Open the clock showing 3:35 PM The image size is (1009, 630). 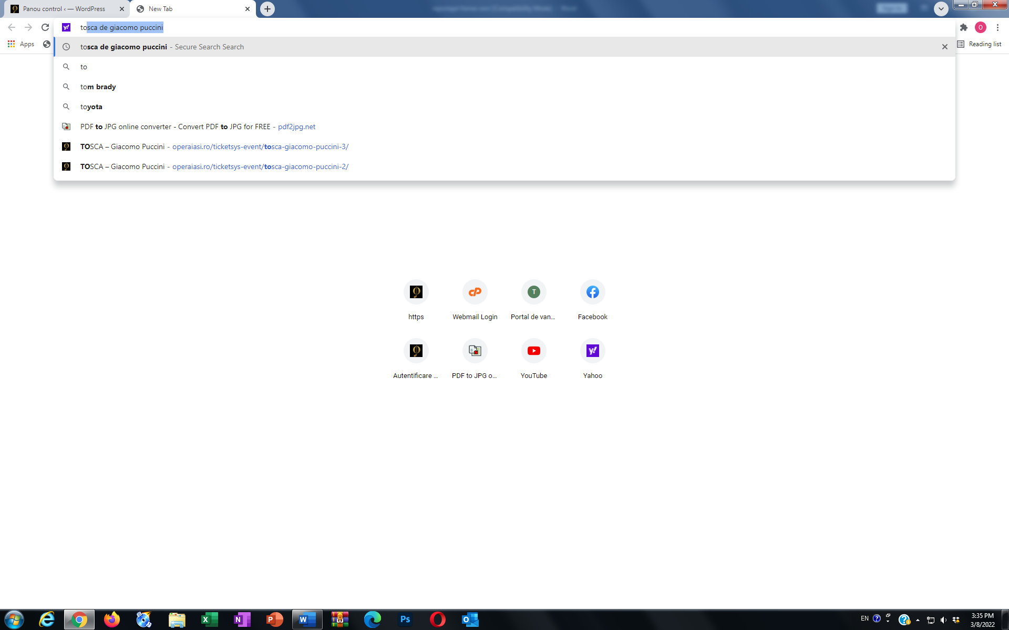tap(982, 620)
